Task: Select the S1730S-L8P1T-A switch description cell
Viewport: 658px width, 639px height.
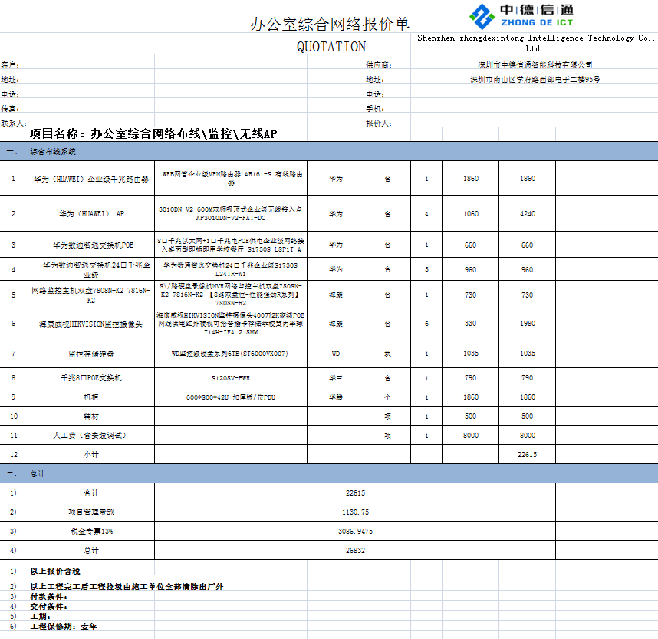Action: coord(231,245)
